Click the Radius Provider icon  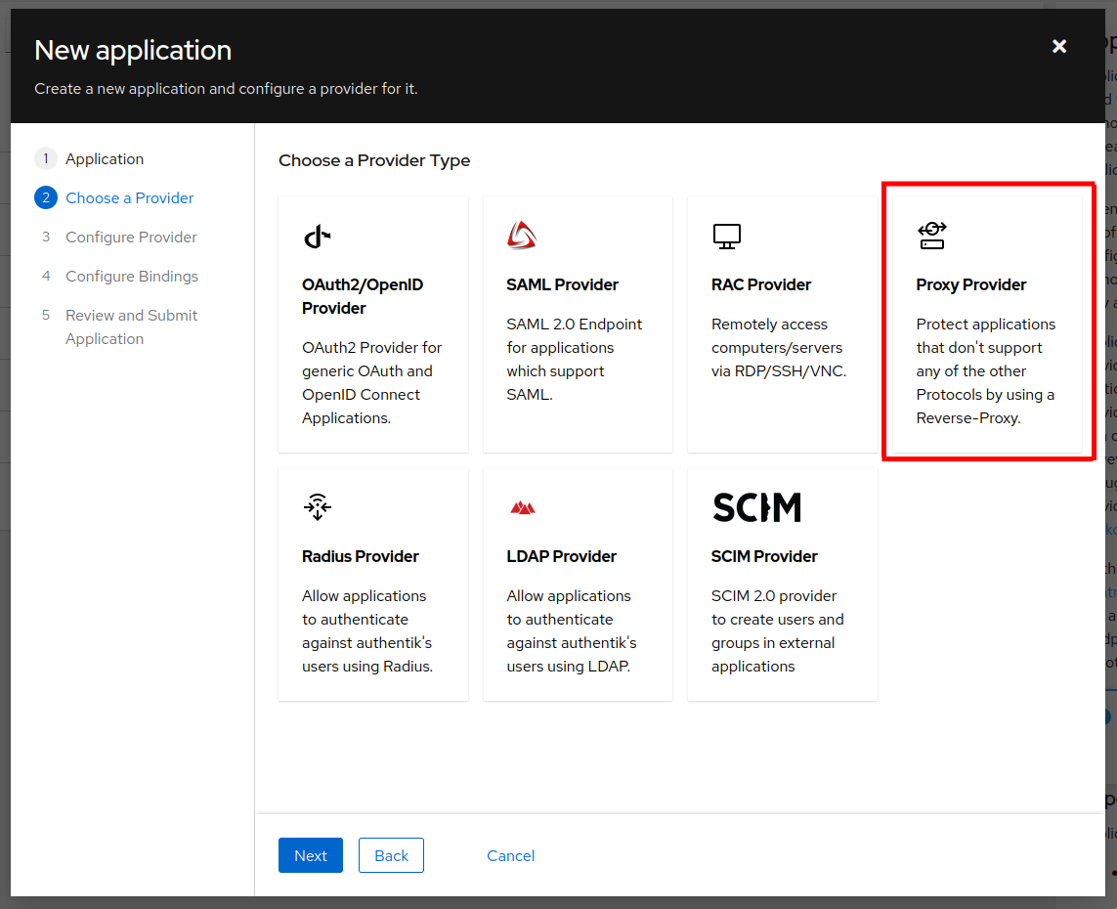[x=317, y=507]
